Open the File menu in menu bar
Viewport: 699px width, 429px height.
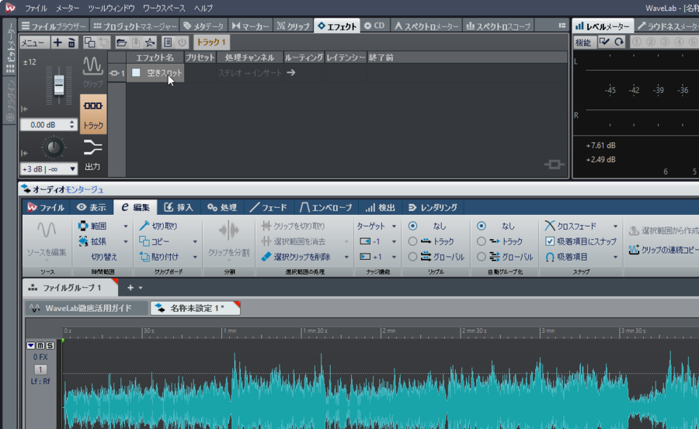36,8
